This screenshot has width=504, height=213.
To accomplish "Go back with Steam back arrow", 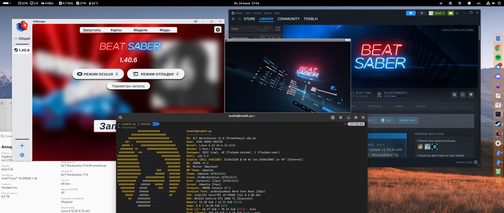I will click(x=234, y=19).
